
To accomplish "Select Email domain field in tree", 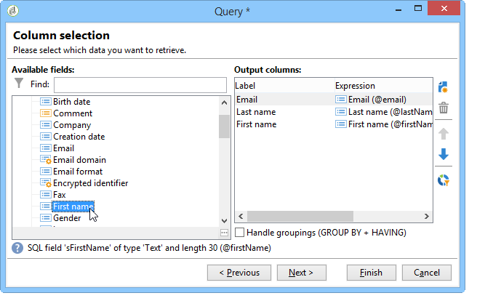I will pos(79,160).
